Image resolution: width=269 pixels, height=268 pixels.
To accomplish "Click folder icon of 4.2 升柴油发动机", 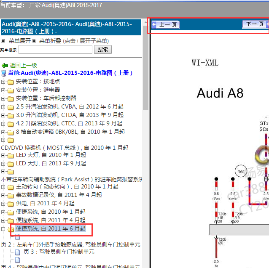I will [11, 124].
